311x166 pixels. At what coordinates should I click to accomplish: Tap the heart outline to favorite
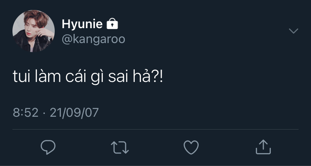(x=191, y=147)
